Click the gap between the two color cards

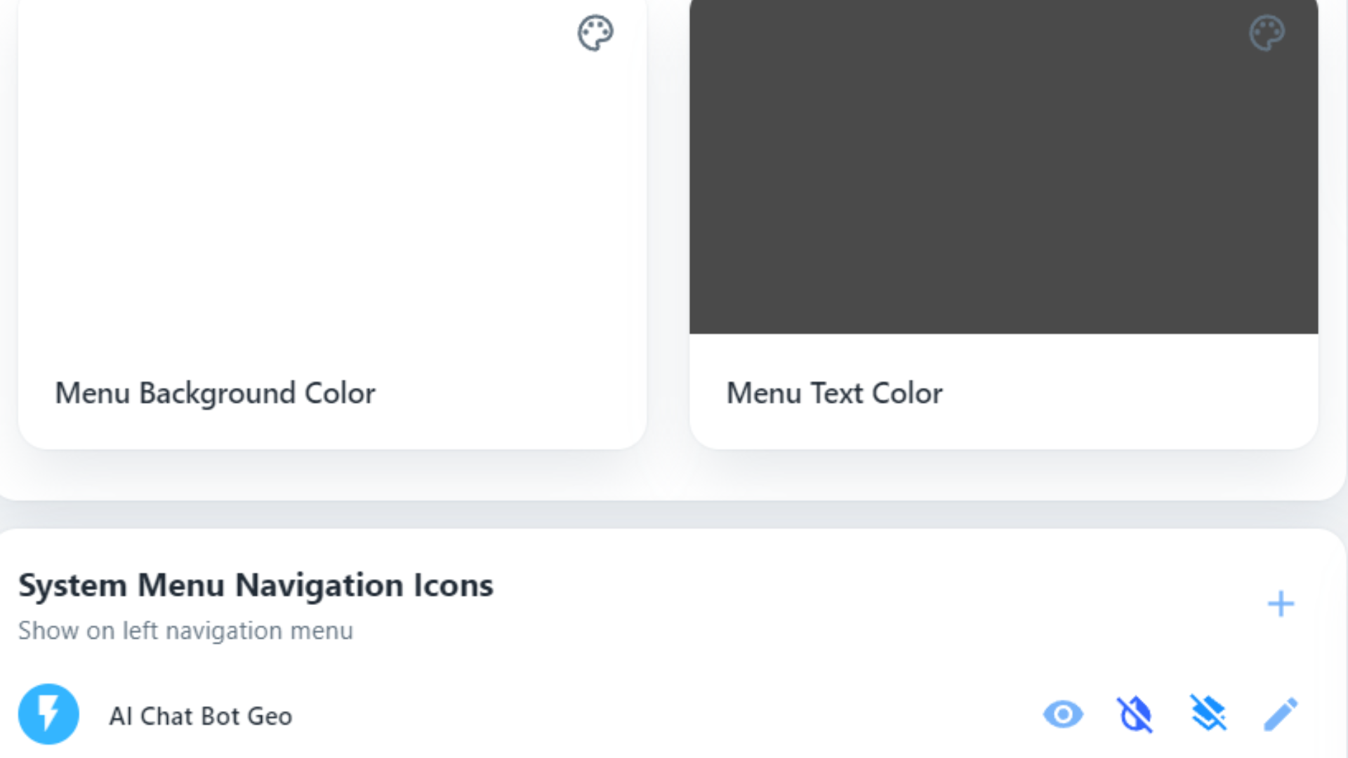[668, 211]
